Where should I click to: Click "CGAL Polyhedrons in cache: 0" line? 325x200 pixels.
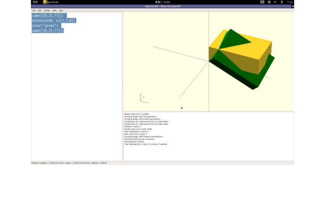(x=136, y=132)
